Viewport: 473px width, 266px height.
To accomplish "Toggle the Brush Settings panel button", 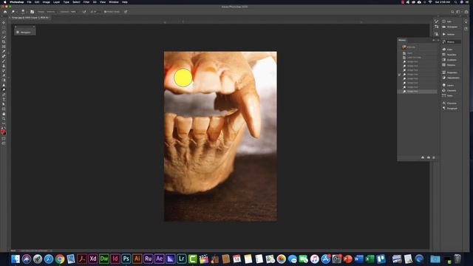I will tap(33, 12).
